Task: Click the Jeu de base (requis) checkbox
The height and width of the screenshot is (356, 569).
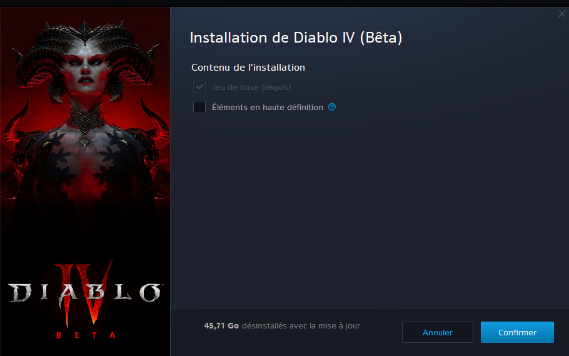Action: [199, 87]
